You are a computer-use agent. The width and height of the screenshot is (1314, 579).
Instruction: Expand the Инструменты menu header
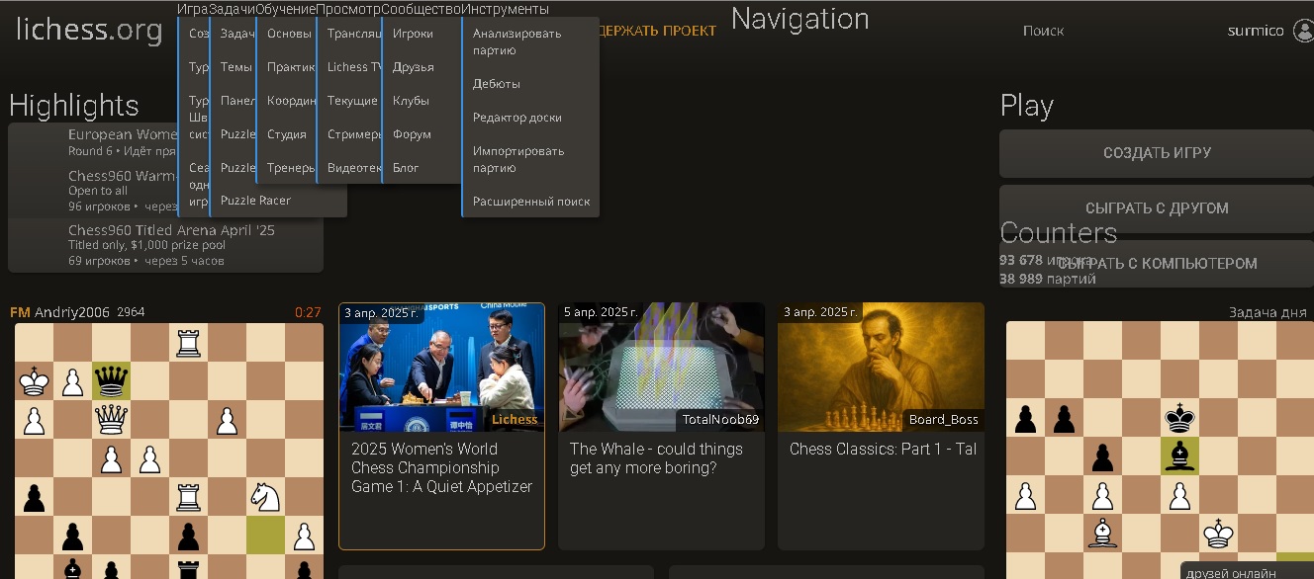click(x=505, y=9)
